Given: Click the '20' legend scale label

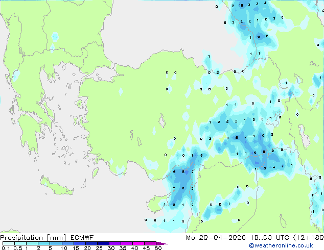Looking at the screenshot, I should (x=87, y=248).
